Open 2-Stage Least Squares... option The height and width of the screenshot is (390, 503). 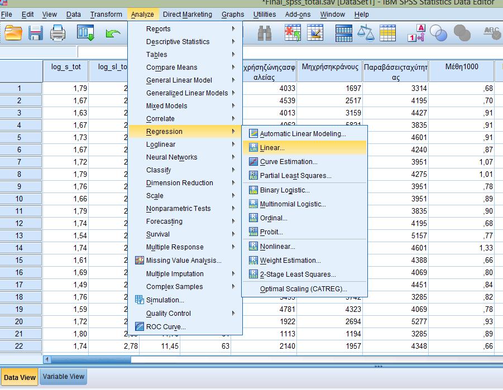coord(304,275)
